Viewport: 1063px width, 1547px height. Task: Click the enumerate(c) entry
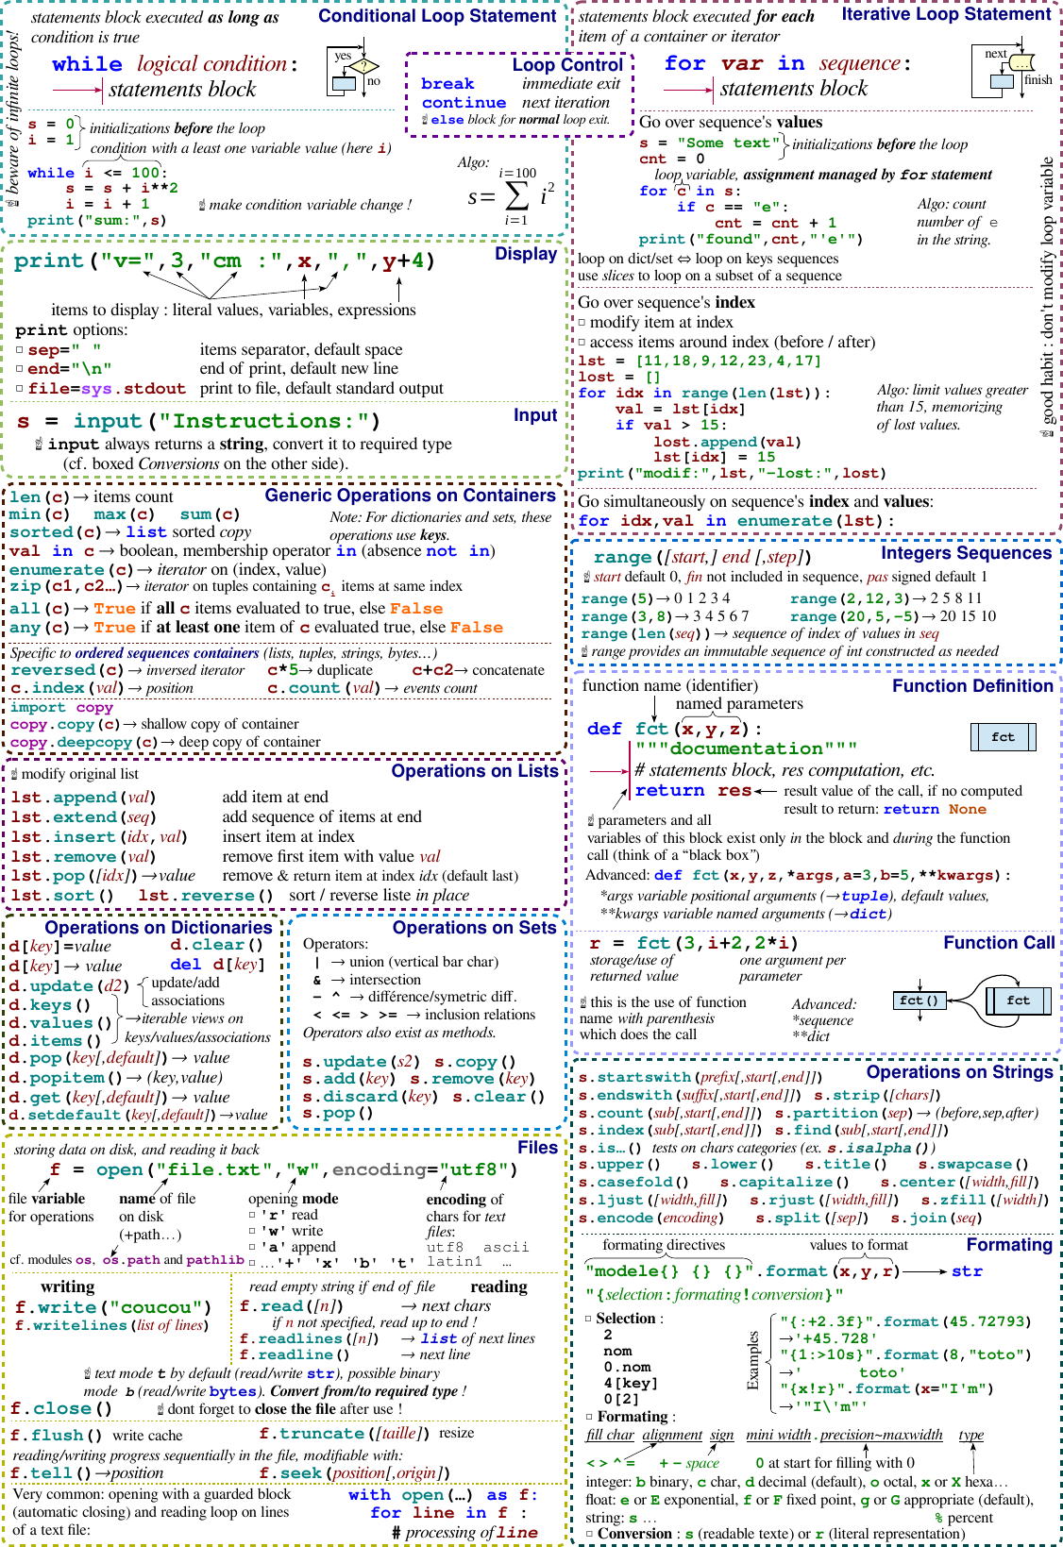[x=72, y=570]
